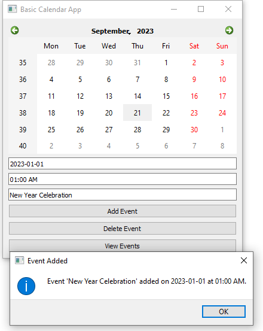Select greyed October 1 in week 39
The width and height of the screenshot is (263, 331).
(222, 129)
